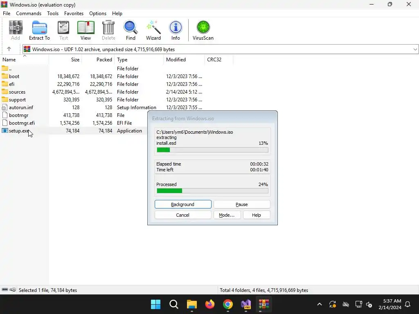Image resolution: width=419 pixels, height=314 pixels.
Task: Sort by the CRC32 column header
Action: [x=219, y=60]
